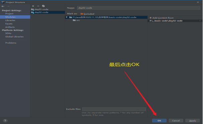This screenshot has height=124, width=203.
Task: Open Problems section
Action: (x=11, y=43)
